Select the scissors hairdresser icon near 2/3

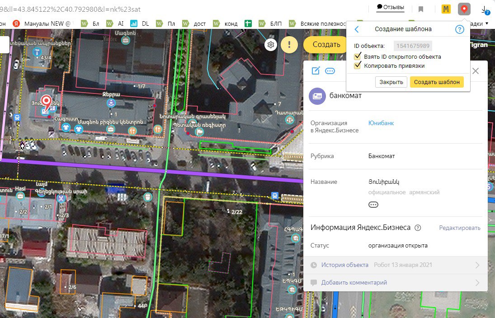[61, 199]
